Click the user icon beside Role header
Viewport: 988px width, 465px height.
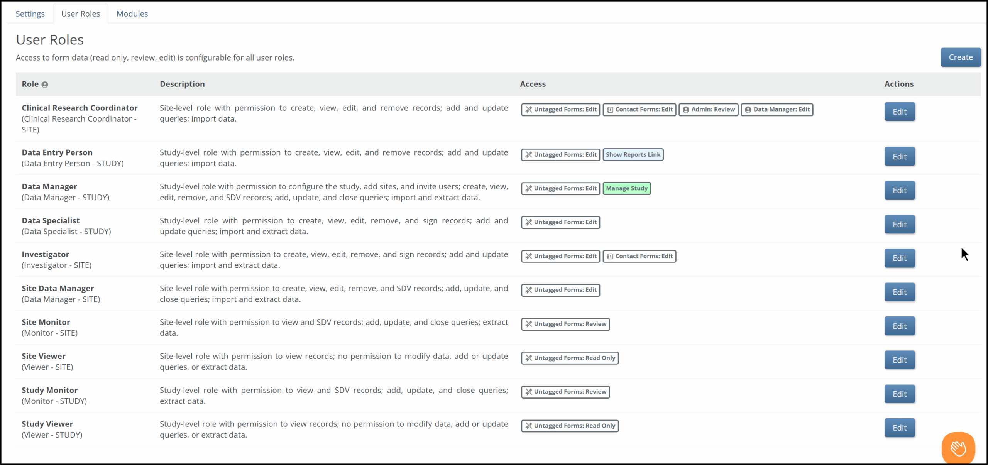click(x=45, y=85)
